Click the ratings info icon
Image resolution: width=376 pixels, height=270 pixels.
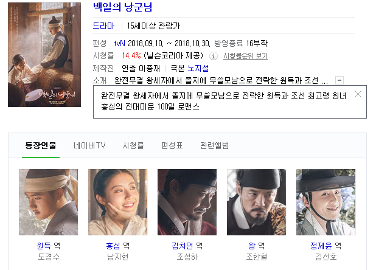pos(214,56)
